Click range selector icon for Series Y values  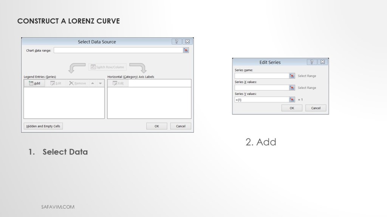pyautogui.click(x=292, y=99)
